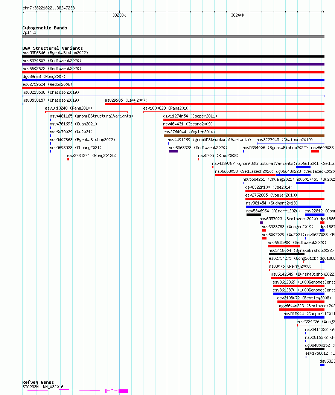This screenshot has height=395, width=335.
Task: Click nsv3227945 (Chaisson2019) label
Action: point(285,140)
